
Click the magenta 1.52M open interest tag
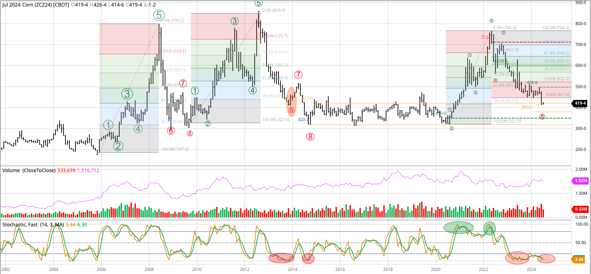(581, 181)
